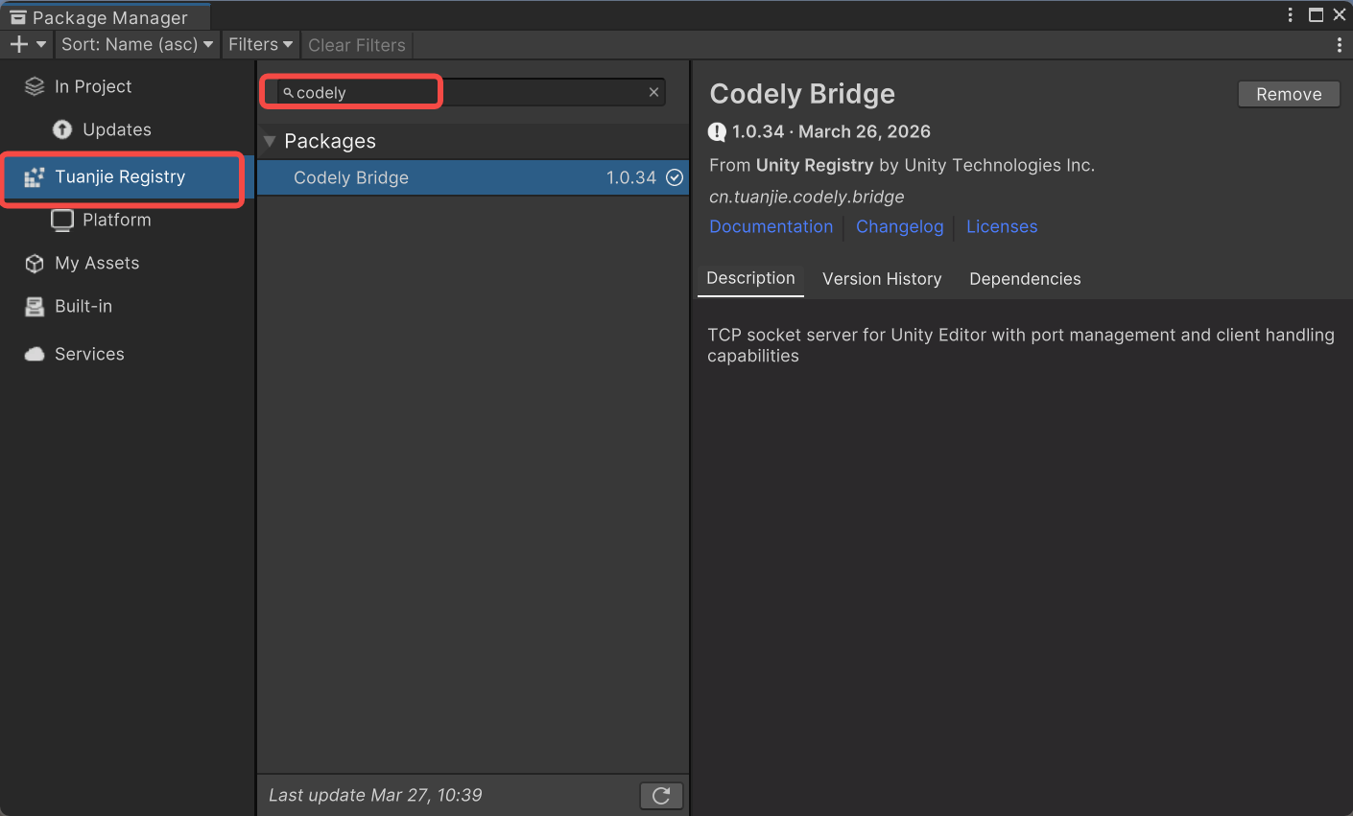
Task: Open the toolbar's three-dot settings menu
Action: pos(1340,45)
